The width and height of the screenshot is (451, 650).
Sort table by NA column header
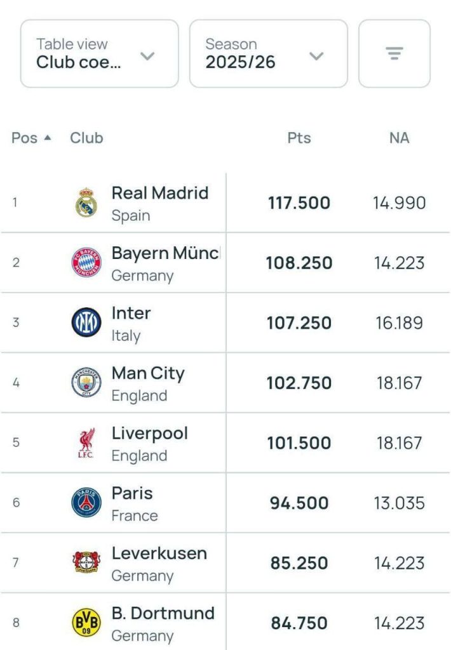coord(399,138)
